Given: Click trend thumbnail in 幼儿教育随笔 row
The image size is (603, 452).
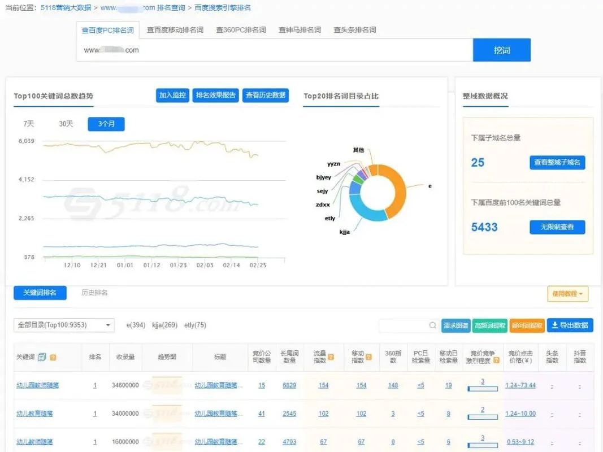Looking at the screenshot, I should click(x=167, y=414).
